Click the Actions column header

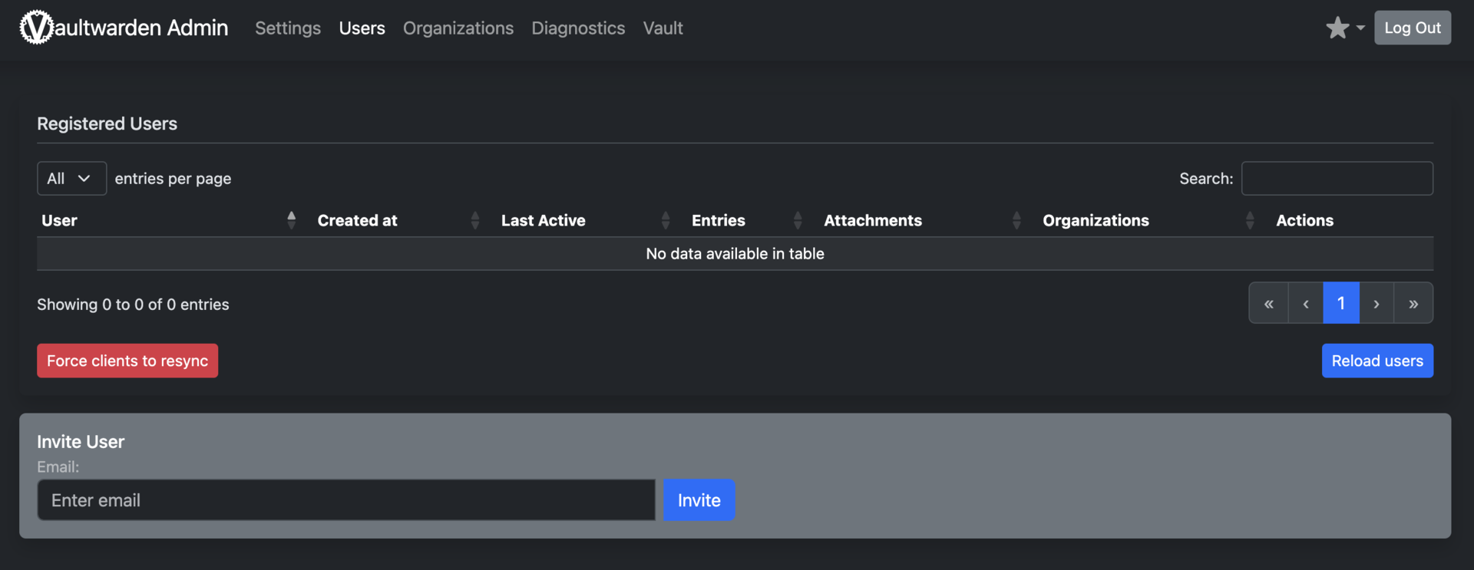pyautogui.click(x=1304, y=220)
